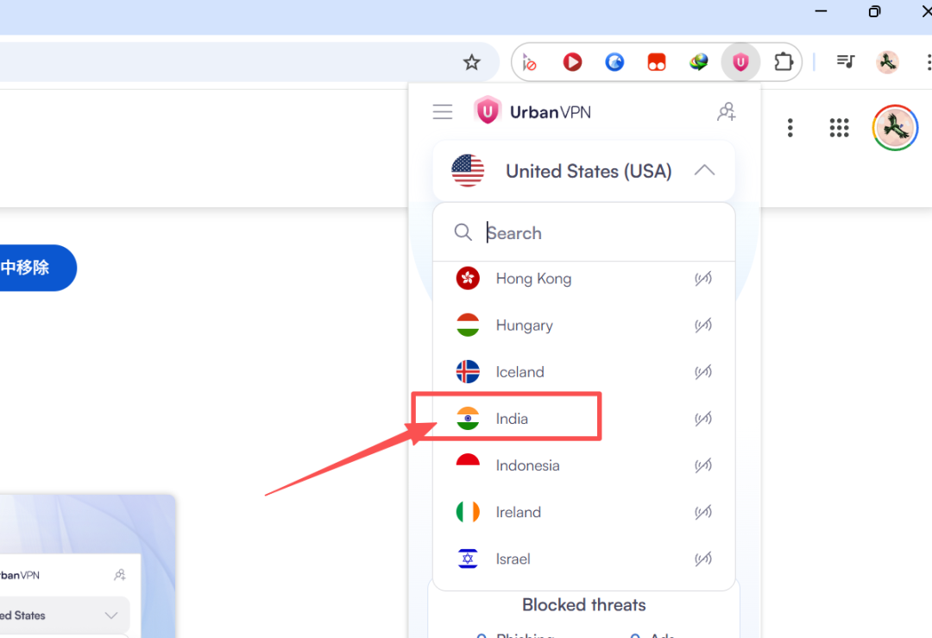Viewport: 932px width, 638px height.
Task: Click the connection status icon beside Hungary
Action: 703,325
